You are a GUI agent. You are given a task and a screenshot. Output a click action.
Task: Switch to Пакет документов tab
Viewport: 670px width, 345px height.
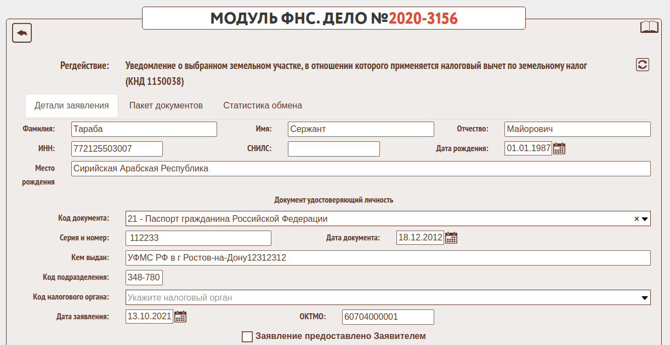click(166, 105)
